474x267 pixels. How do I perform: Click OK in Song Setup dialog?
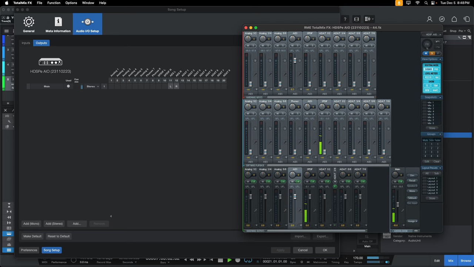click(325, 250)
